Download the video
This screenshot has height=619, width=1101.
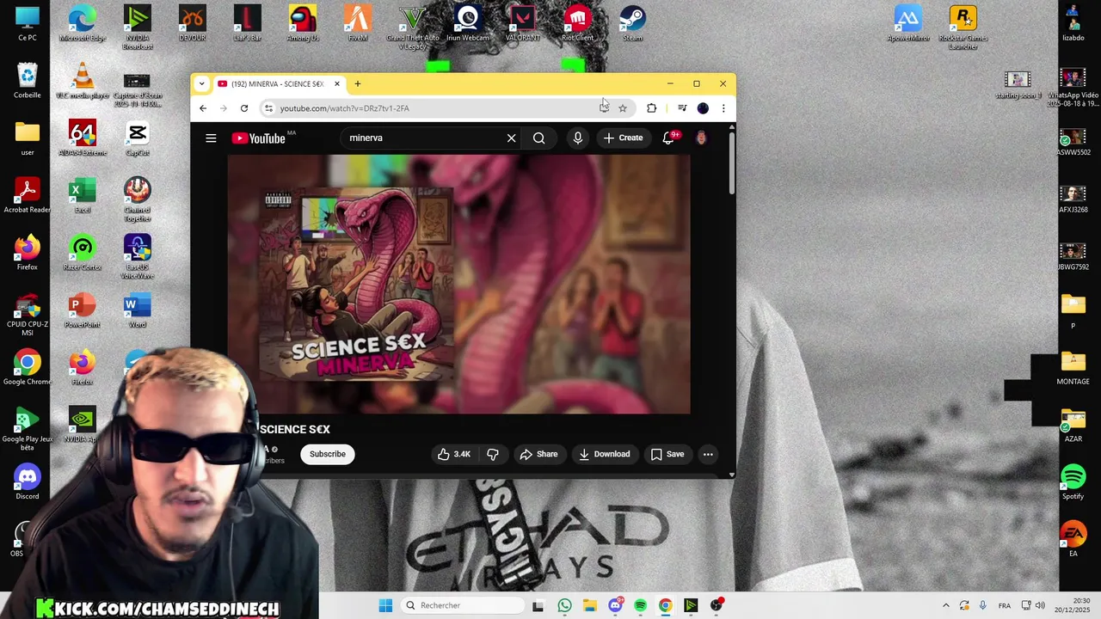(604, 454)
